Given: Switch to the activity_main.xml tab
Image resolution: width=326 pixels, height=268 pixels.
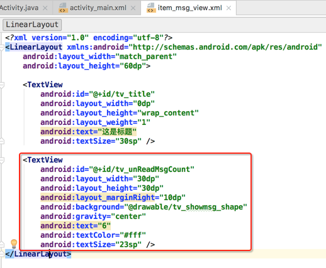Looking at the screenshot, I should 98,8.
